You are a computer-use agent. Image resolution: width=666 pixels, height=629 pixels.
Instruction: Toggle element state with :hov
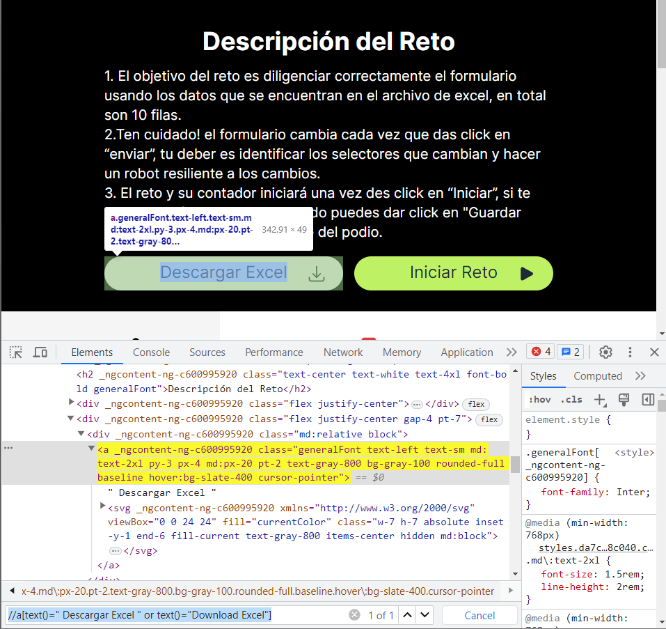pos(541,399)
